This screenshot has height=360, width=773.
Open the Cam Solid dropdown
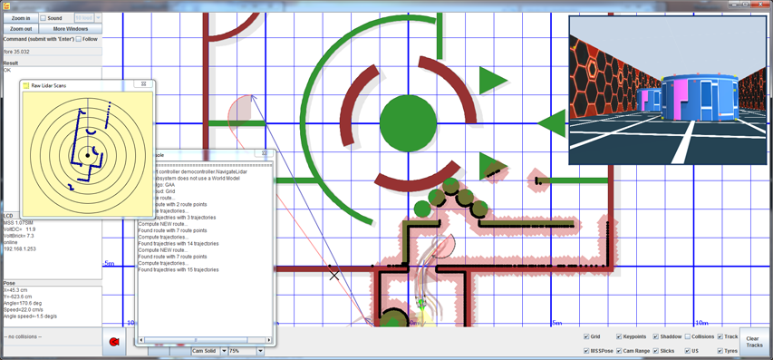pyautogui.click(x=224, y=351)
